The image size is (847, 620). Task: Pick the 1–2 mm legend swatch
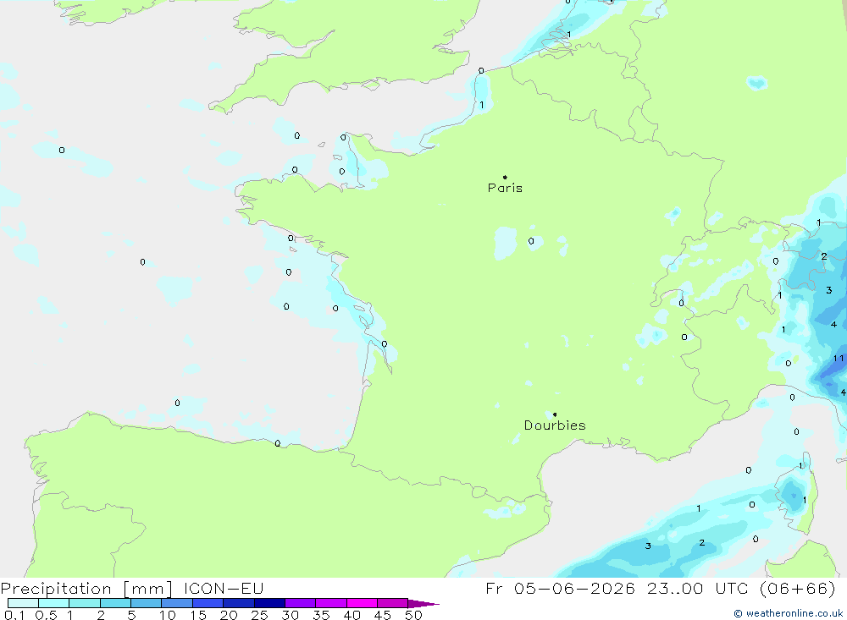coord(85,603)
